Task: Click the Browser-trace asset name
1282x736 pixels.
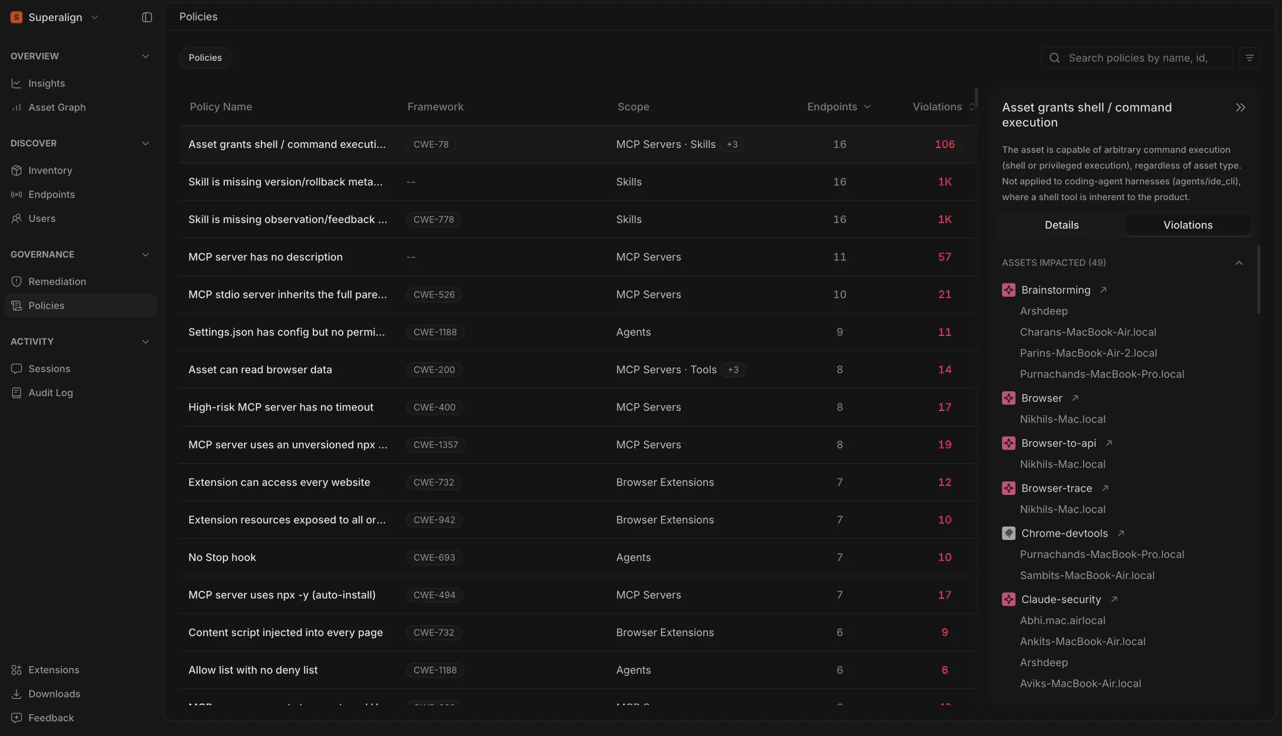Action: point(1056,489)
